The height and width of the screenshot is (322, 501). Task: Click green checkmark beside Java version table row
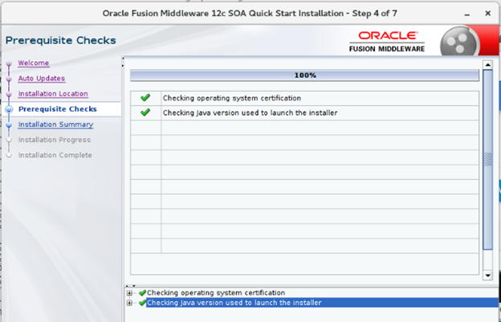tap(145, 112)
